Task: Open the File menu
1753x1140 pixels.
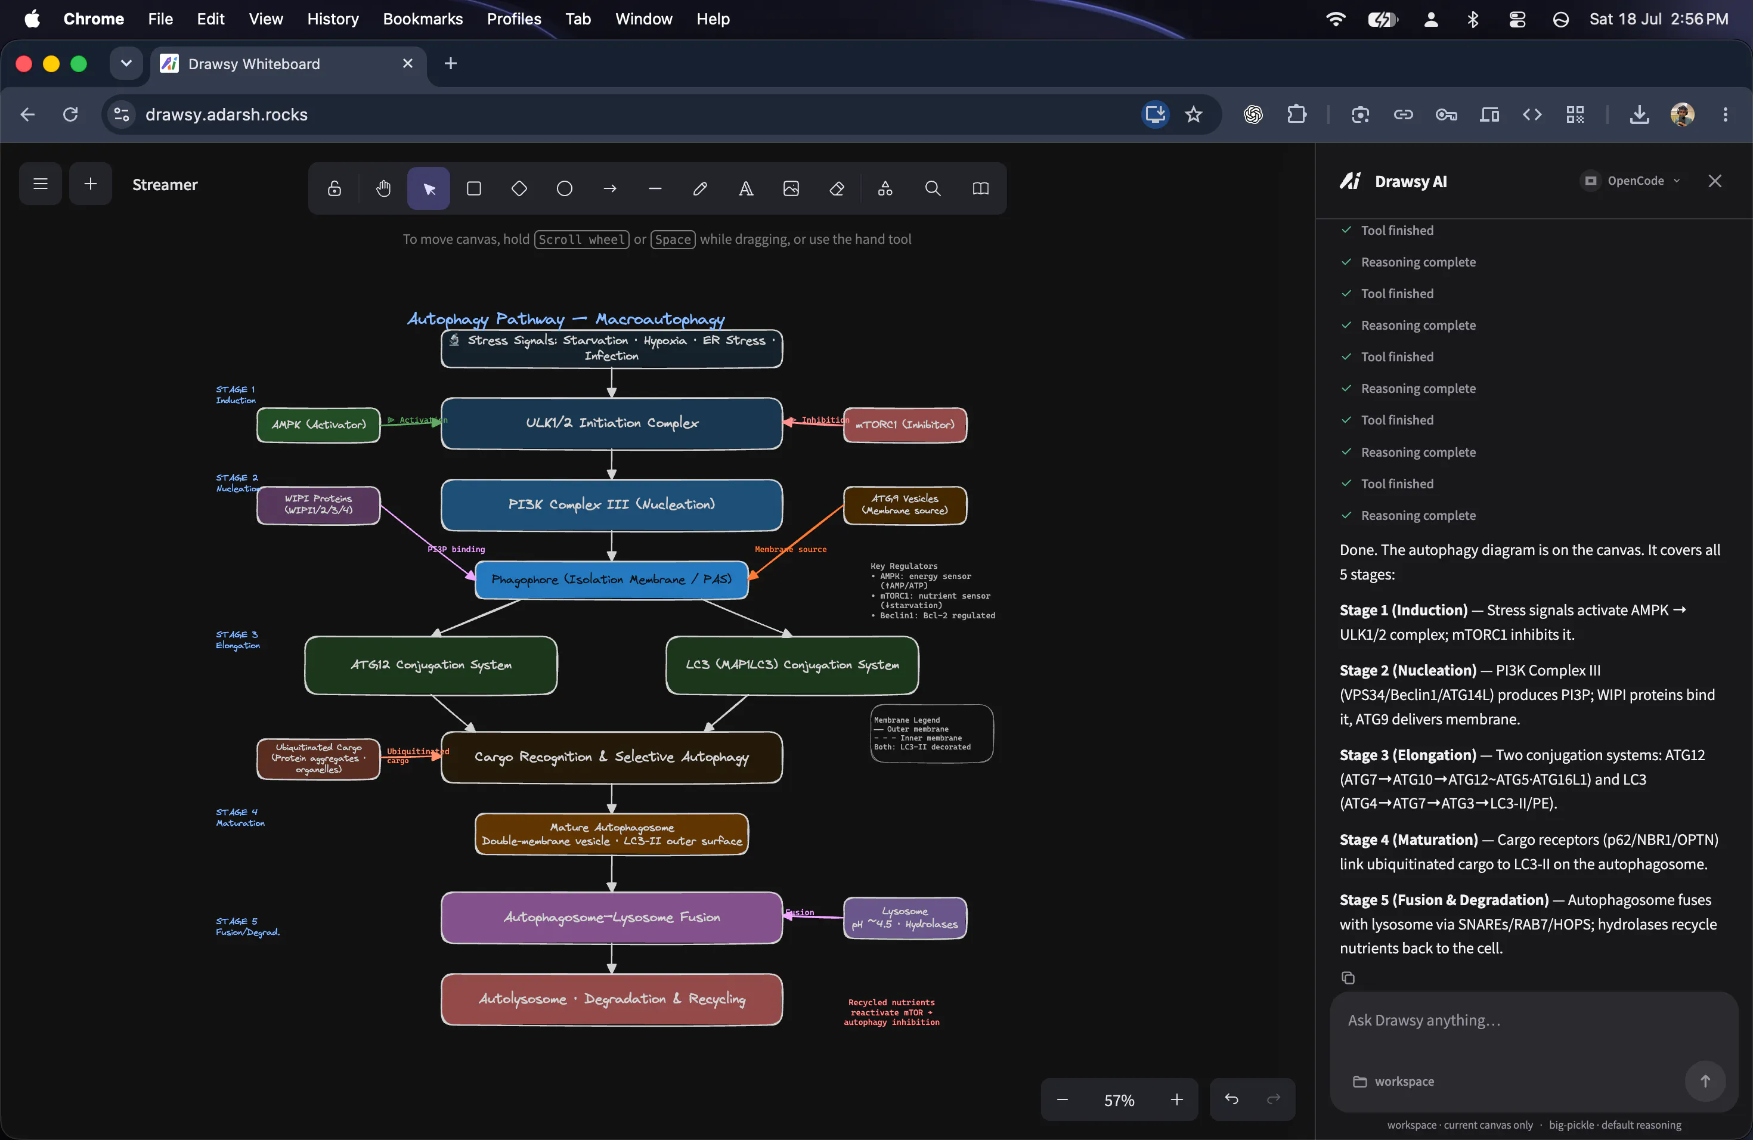Action: [x=160, y=19]
